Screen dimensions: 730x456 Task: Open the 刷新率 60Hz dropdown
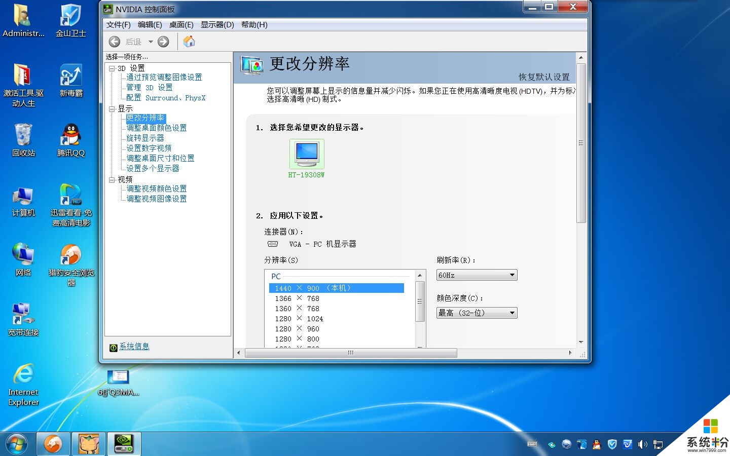[x=477, y=275]
